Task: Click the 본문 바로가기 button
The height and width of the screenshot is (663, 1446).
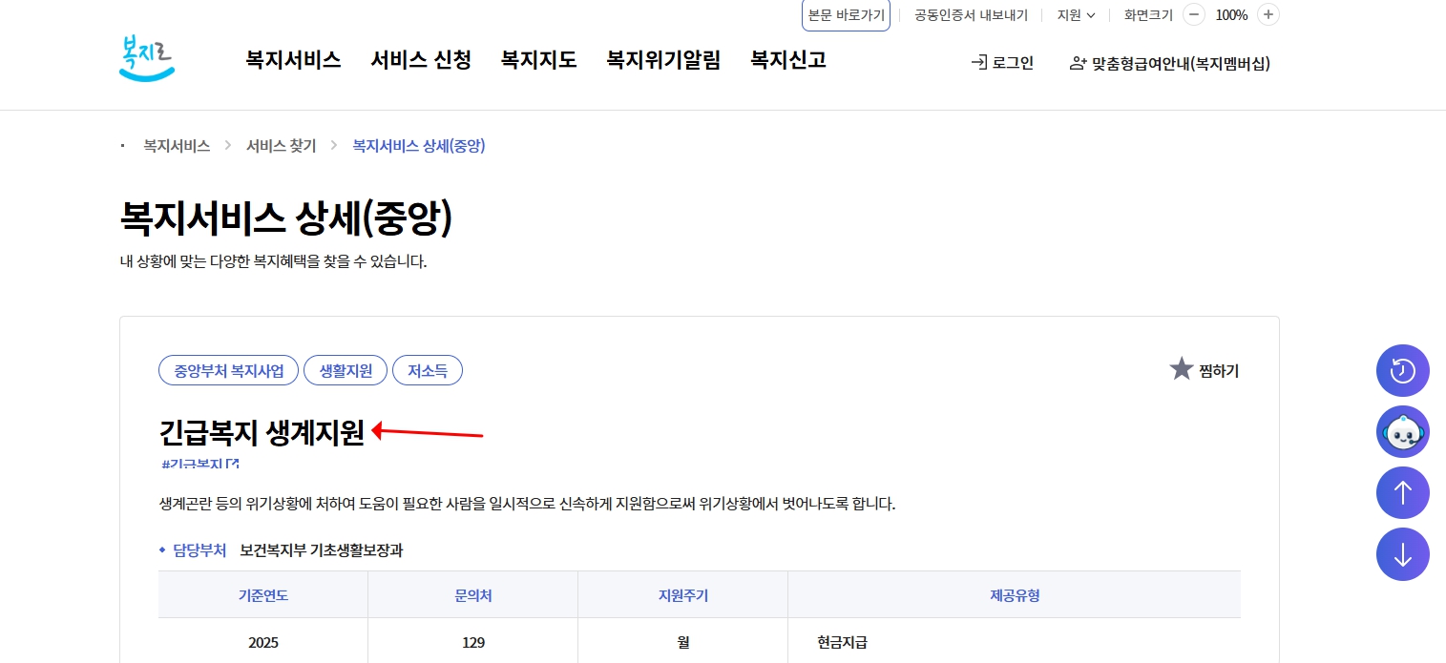Action: [x=846, y=14]
